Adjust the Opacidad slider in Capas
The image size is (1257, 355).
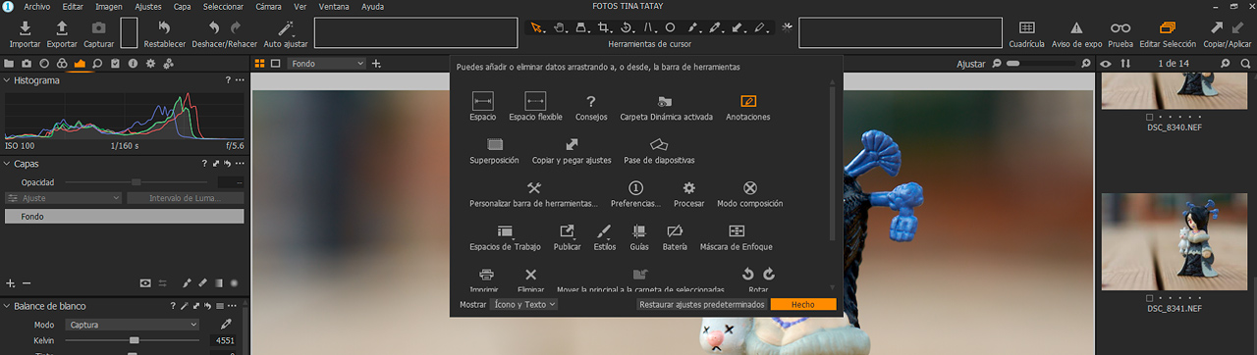click(x=136, y=182)
